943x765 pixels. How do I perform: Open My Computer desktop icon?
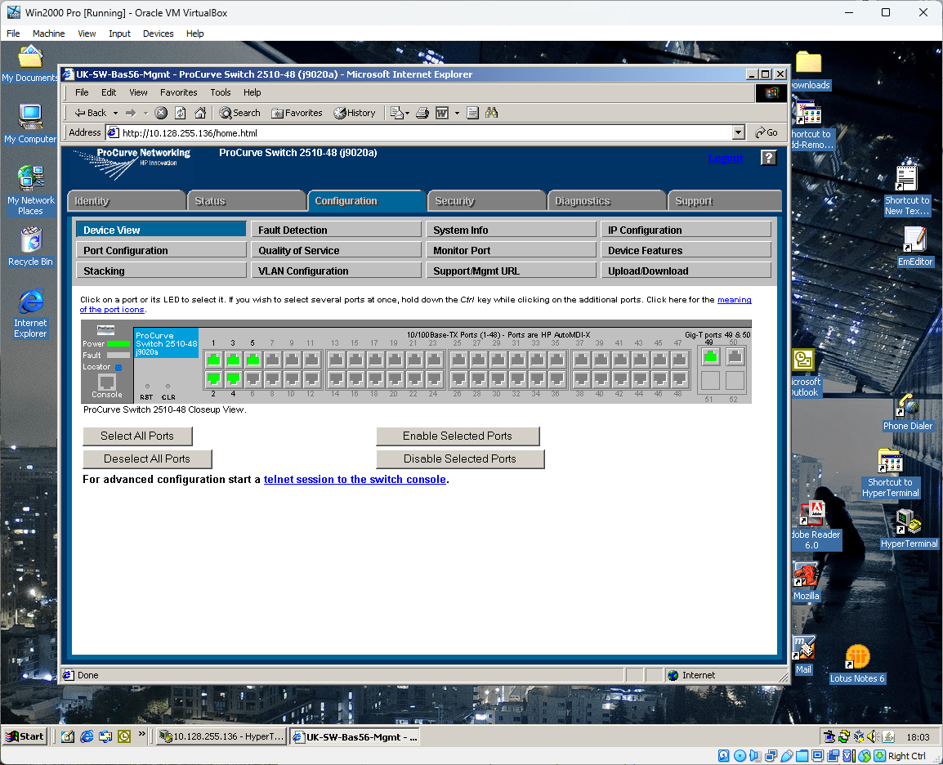tap(30, 124)
